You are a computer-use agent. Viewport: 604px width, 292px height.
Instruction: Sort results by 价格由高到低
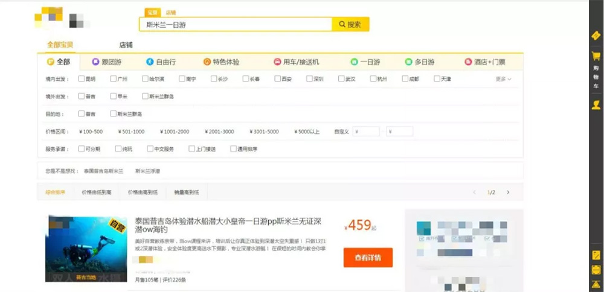pyautogui.click(x=143, y=192)
